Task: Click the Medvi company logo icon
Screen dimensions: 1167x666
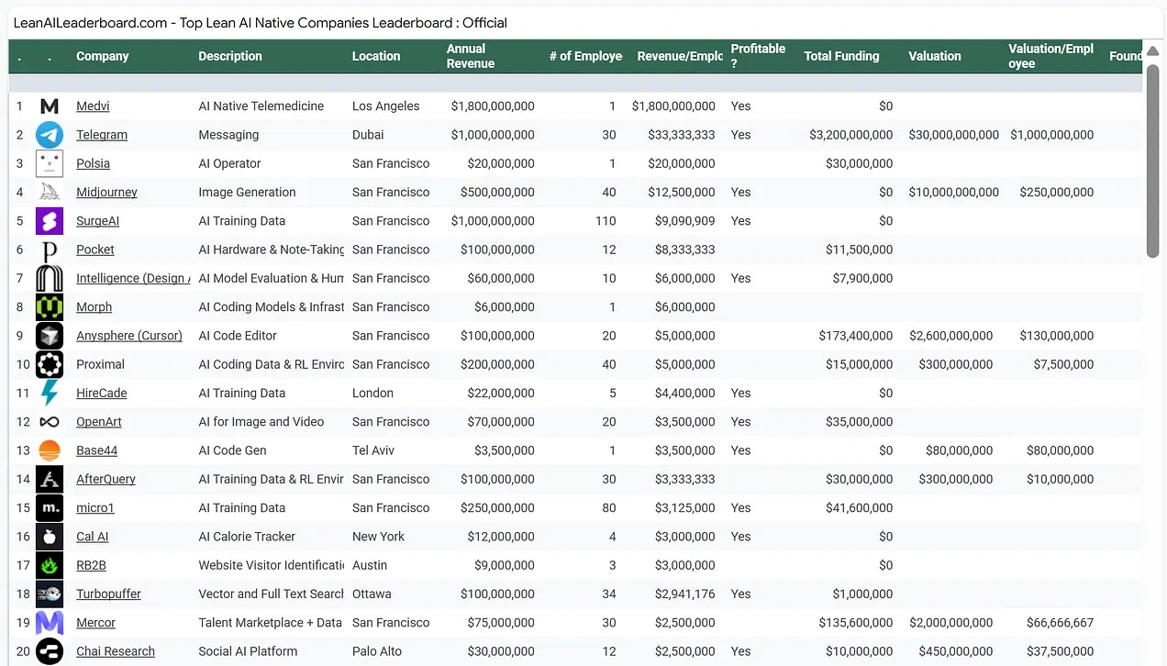Action: point(50,106)
